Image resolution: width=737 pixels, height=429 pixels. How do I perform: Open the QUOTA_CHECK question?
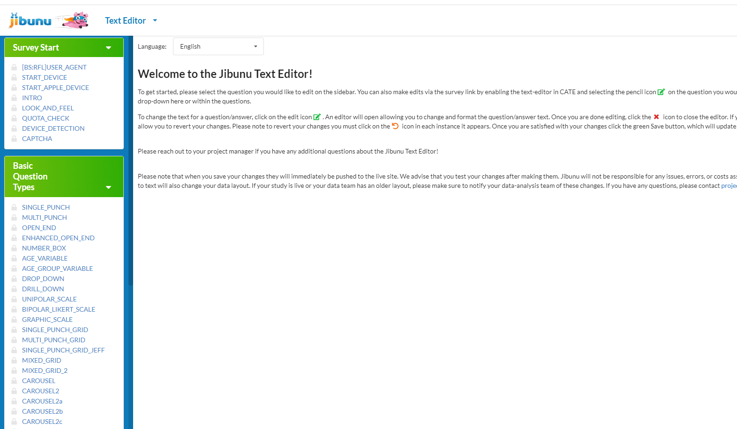pyautogui.click(x=45, y=118)
